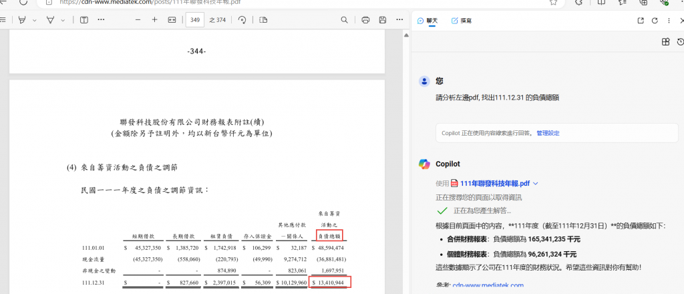Rotate the PDF page
Screen dimensions: 684x294
[x=242, y=19]
